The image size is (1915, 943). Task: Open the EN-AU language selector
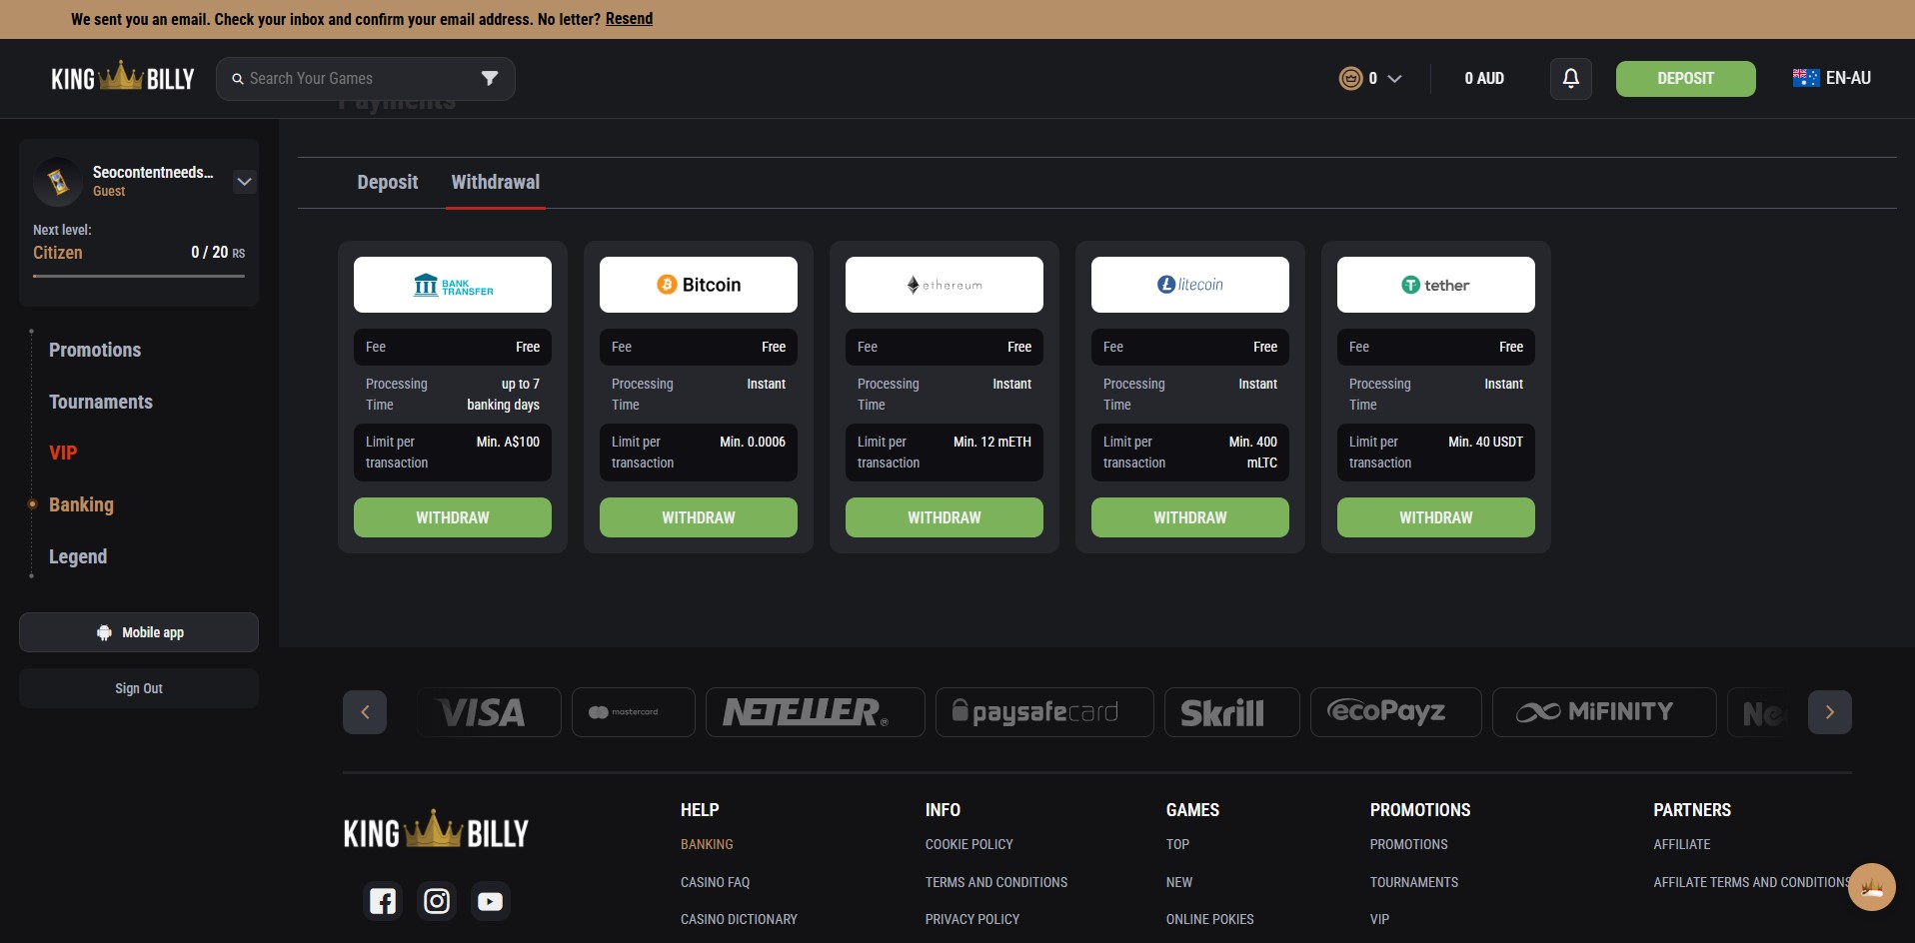[1832, 78]
